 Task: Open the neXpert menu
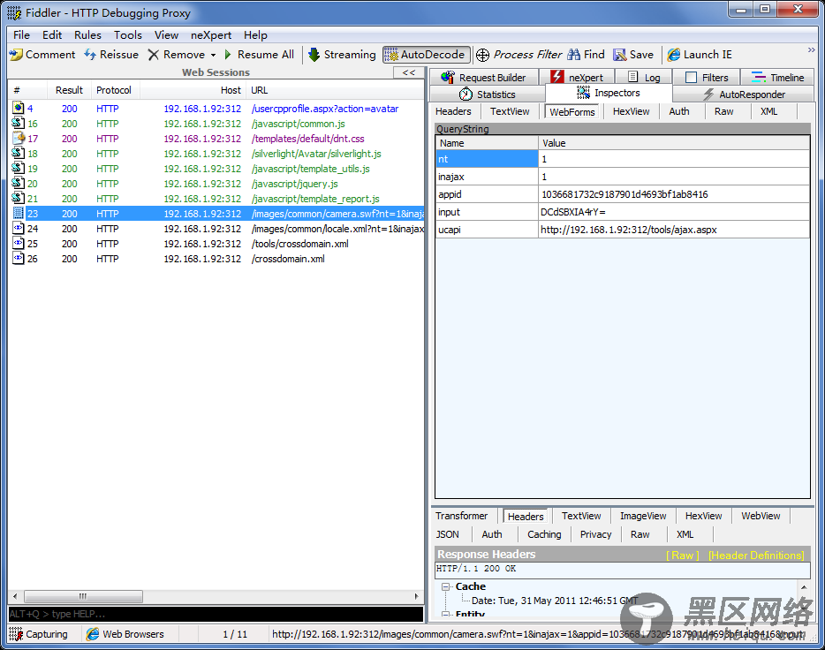coord(210,35)
